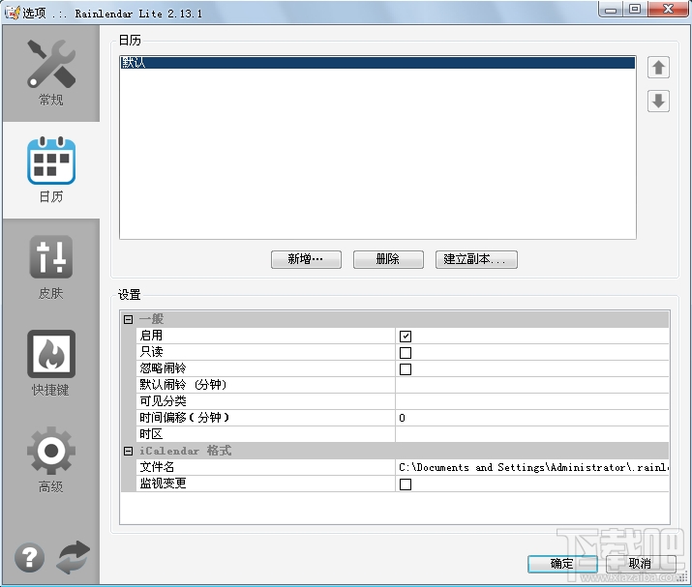This screenshot has width=692, height=587.
Task: Click the 可见分类 value field
Action: click(x=531, y=401)
